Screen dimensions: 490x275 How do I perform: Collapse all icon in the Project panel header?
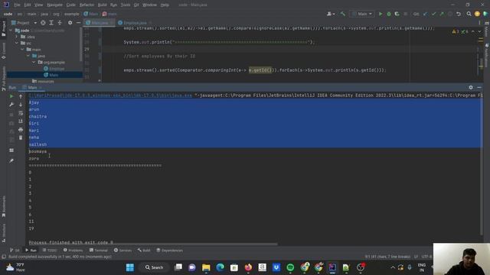[x=60, y=23]
